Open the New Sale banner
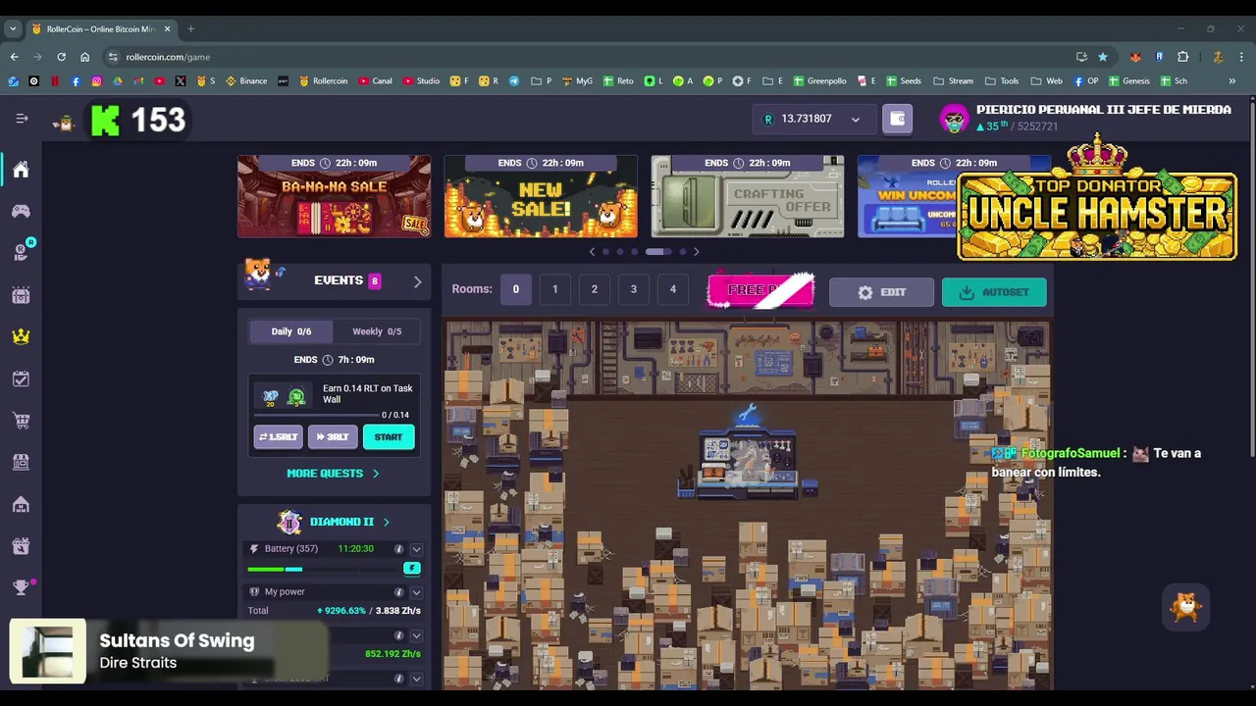This screenshot has width=1256, height=706. coord(541,196)
